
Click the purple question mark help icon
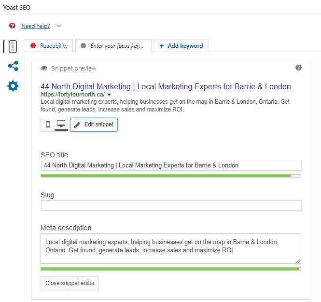pos(12,26)
